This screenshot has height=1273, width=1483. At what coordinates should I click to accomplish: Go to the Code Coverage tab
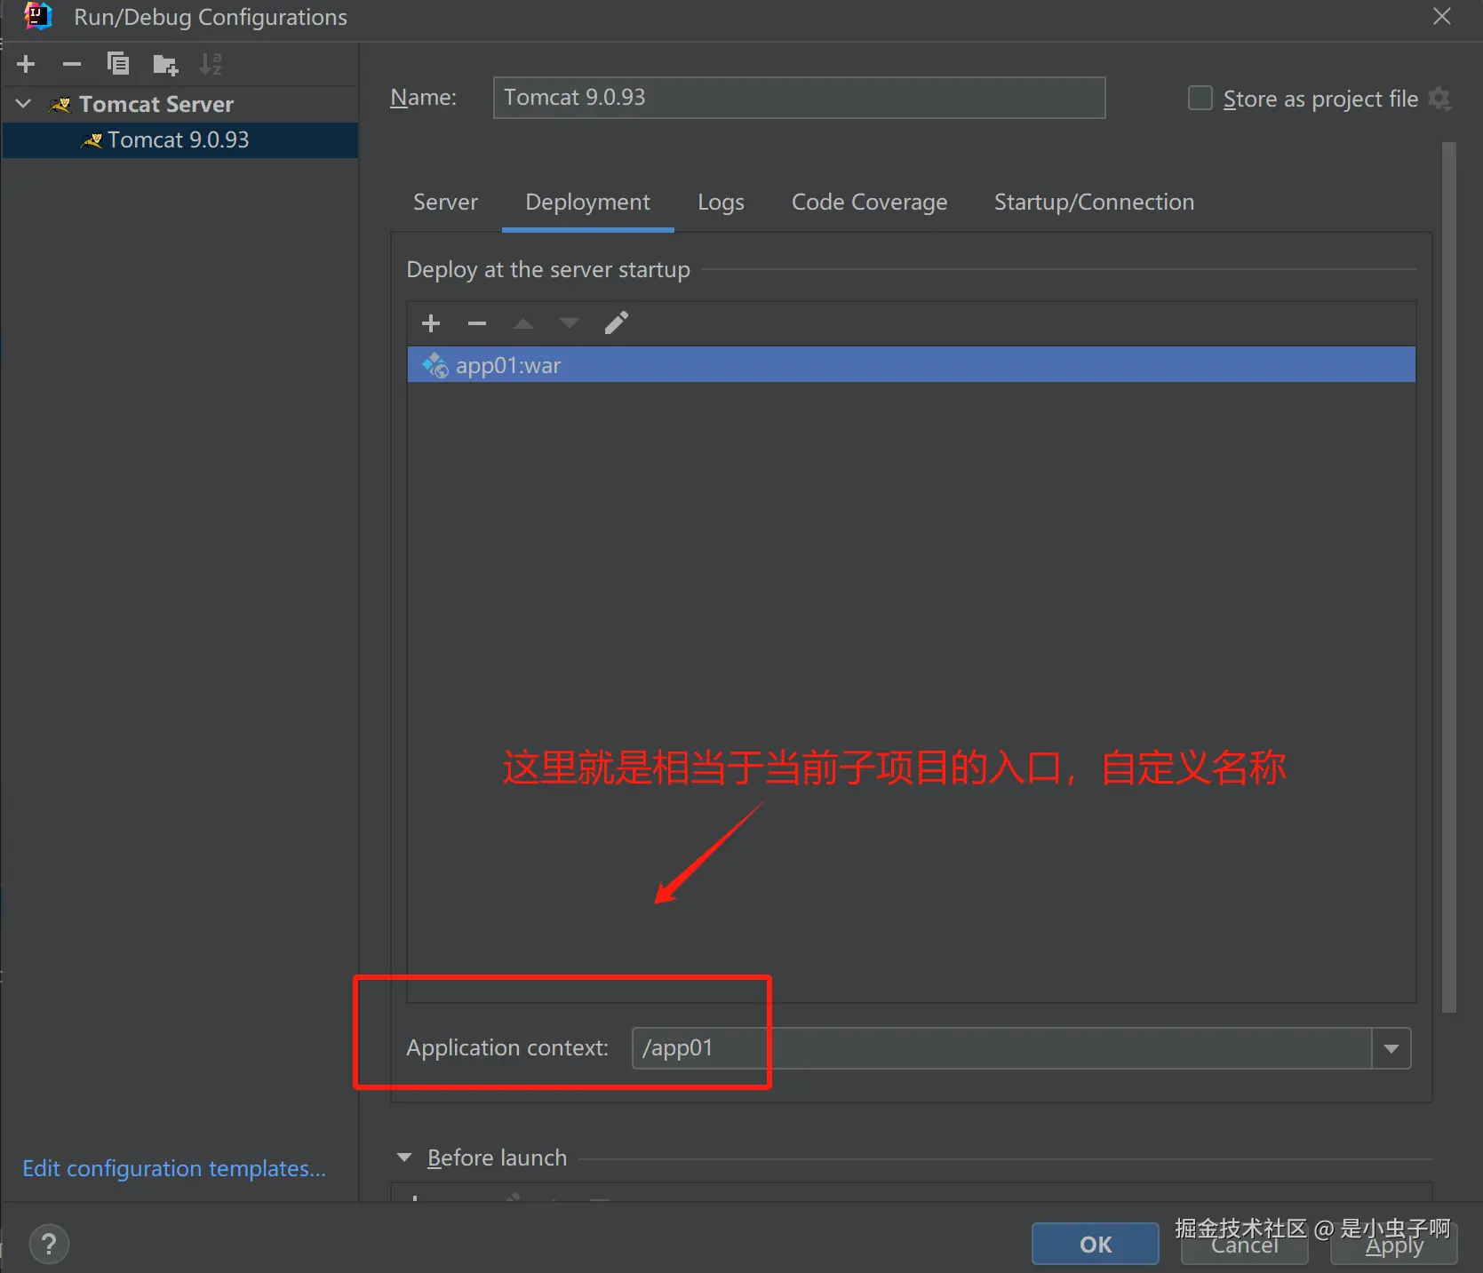pyautogui.click(x=869, y=203)
